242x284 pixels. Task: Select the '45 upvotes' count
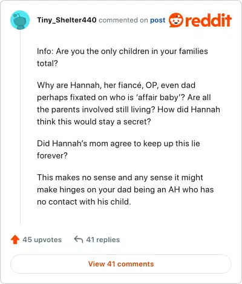(42, 240)
